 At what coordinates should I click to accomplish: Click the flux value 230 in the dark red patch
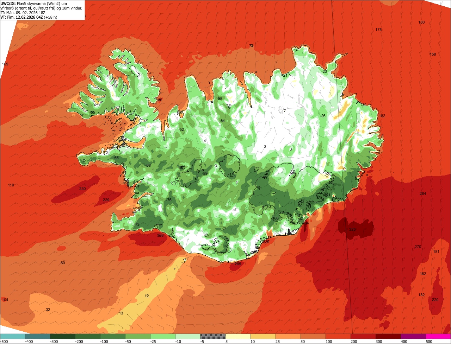point(82,189)
